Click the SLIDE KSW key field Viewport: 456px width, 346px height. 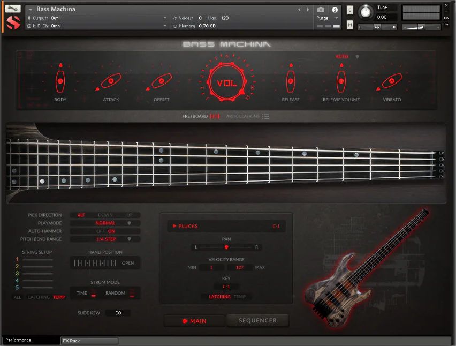118,313
